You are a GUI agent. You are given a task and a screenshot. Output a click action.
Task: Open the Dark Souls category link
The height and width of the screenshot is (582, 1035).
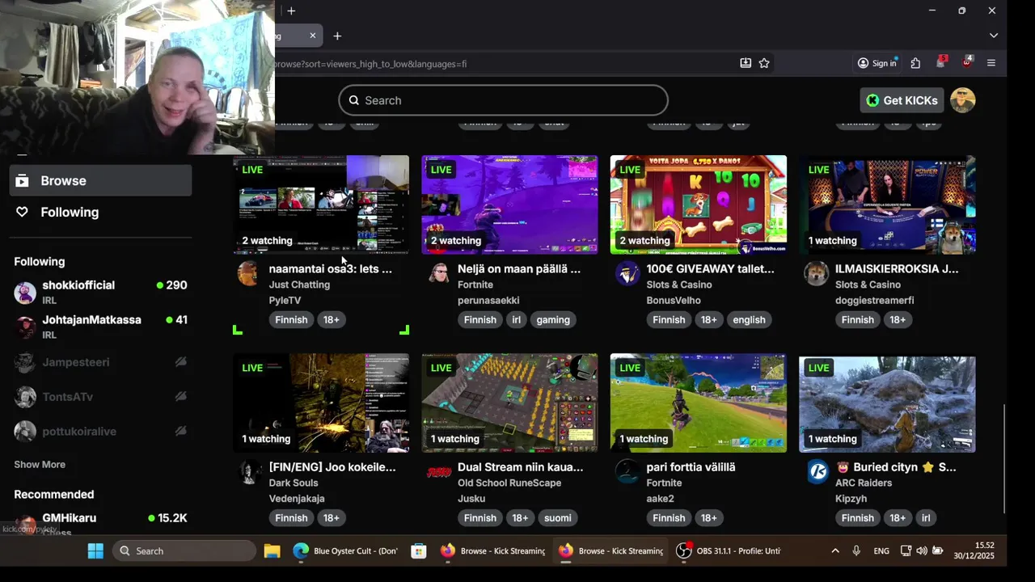[x=294, y=483]
